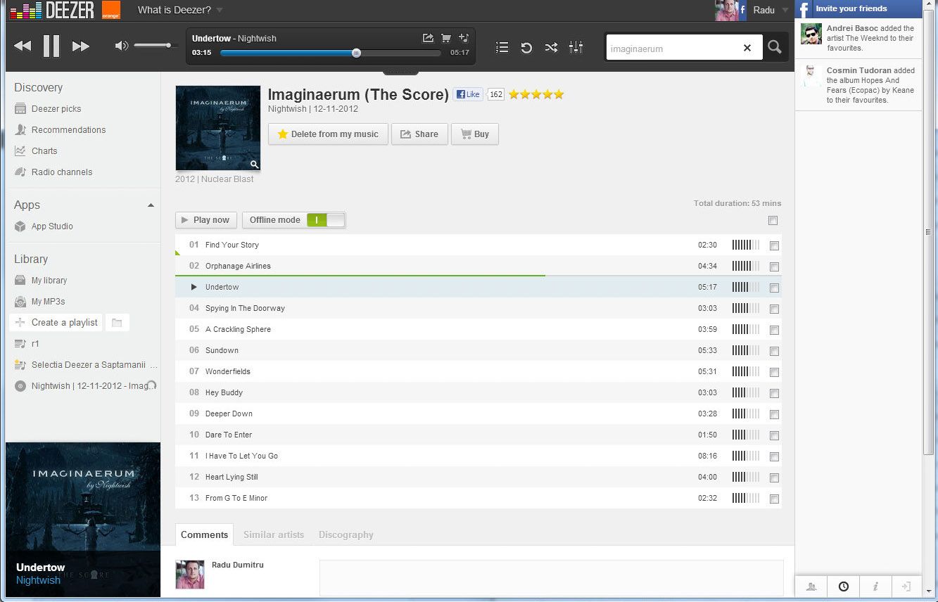Collapse the player bar handle below the track display
Image resolution: width=938 pixels, height=602 pixels.
400,72
